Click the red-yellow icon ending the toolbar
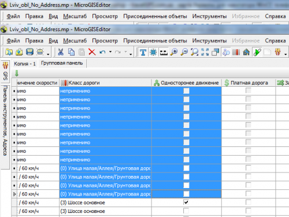Image resolution: width=289 pixels, height=217 pixels. [277, 52]
